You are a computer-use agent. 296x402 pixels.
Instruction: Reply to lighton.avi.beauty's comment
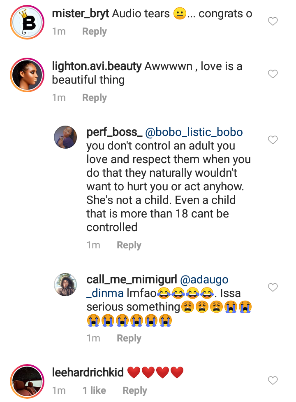click(94, 98)
